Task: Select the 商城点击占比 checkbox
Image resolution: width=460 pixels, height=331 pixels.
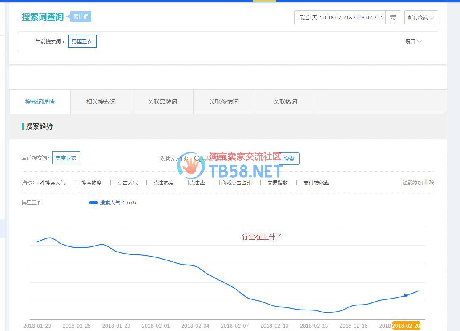Action: tap(217, 183)
